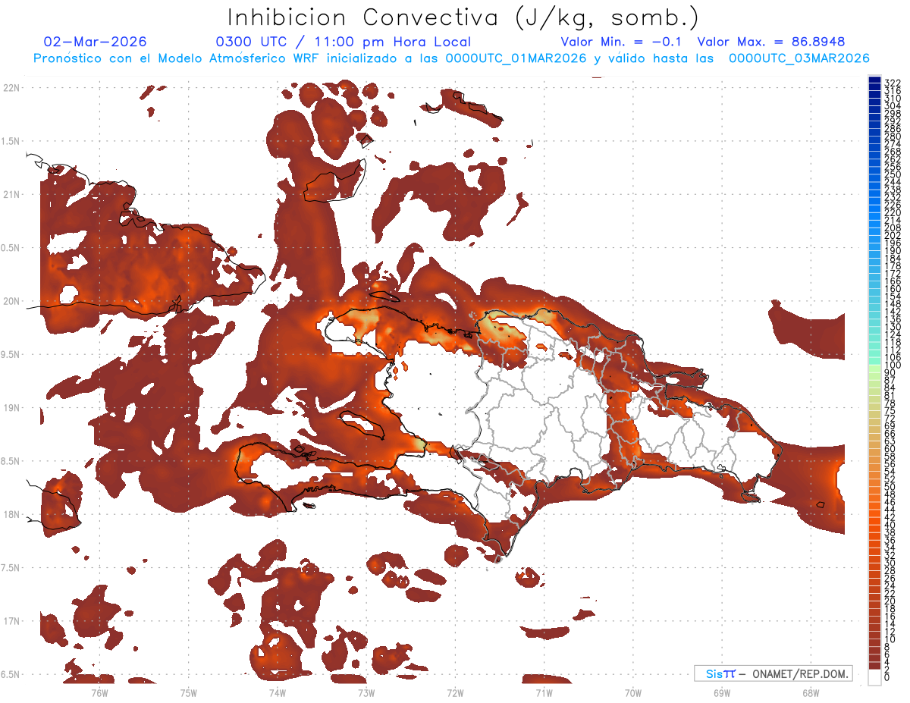The width and height of the screenshot is (910, 703).
Task: Click the 72W longitude label
Action: pos(455,692)
